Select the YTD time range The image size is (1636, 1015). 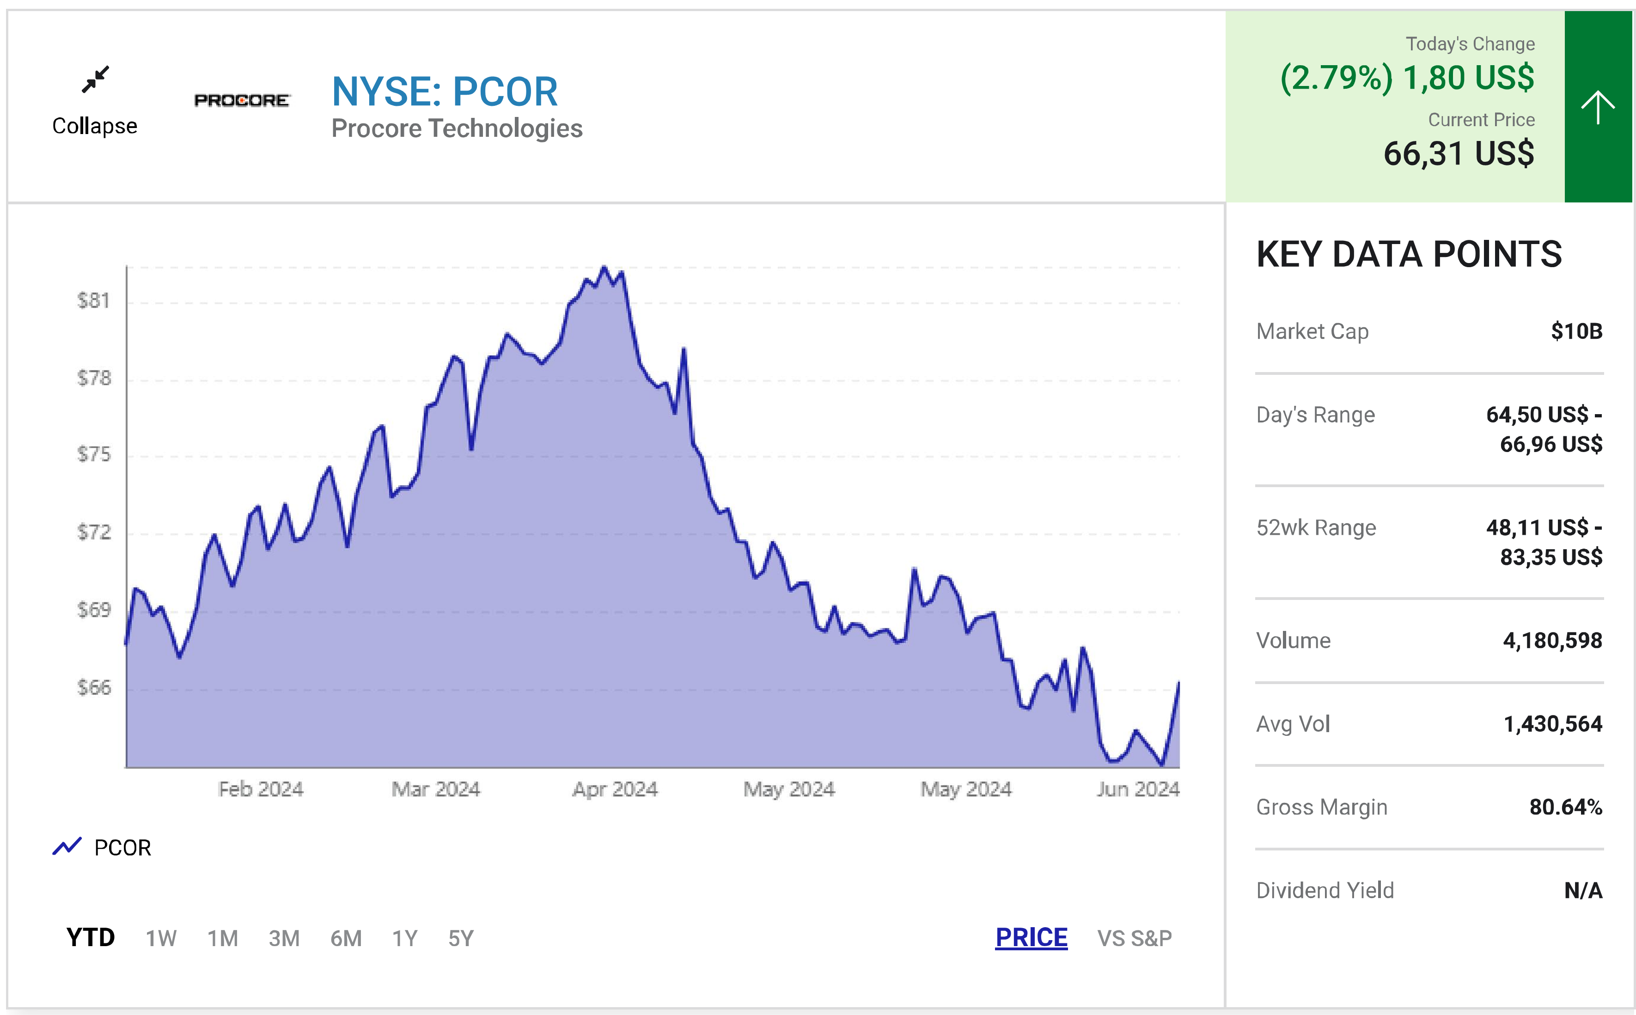click(x=91, y=937)
